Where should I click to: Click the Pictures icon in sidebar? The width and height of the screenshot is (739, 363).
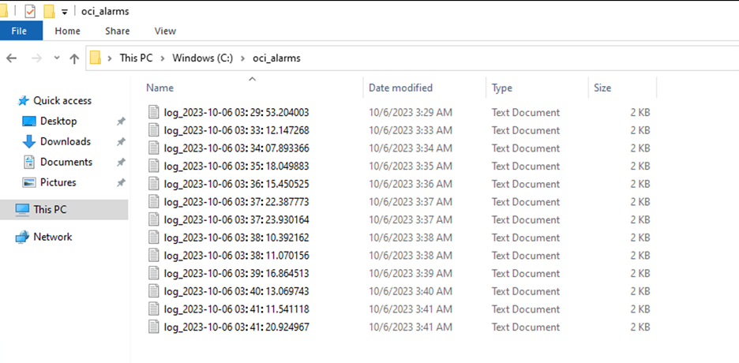29,182
